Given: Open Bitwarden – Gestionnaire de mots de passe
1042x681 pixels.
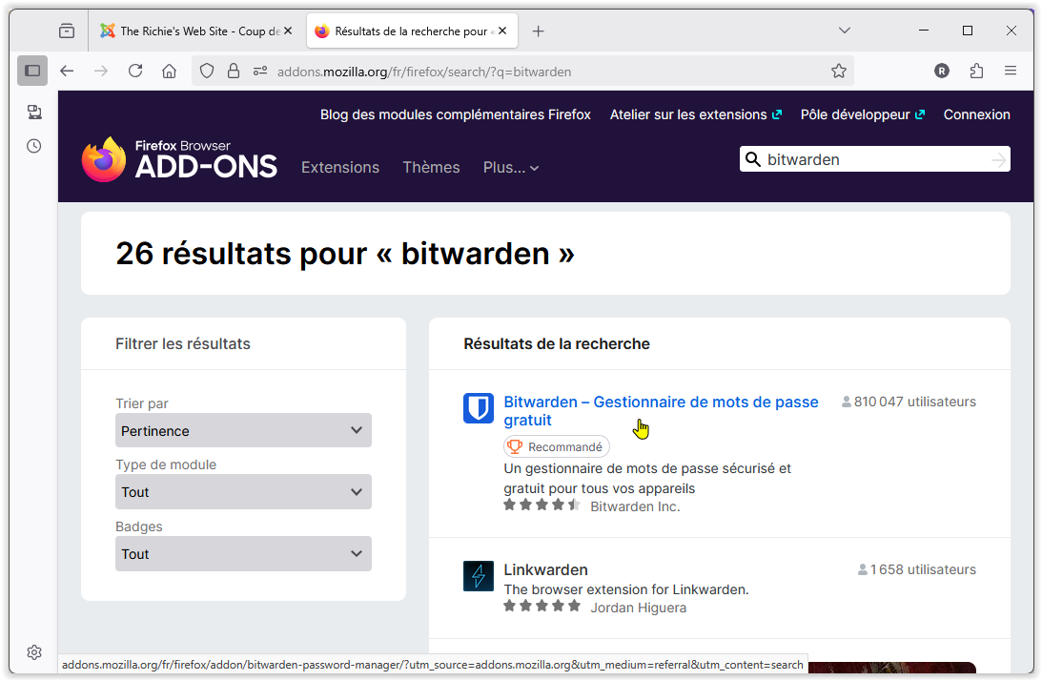Looking at the screenshot, I should point(661,411).
